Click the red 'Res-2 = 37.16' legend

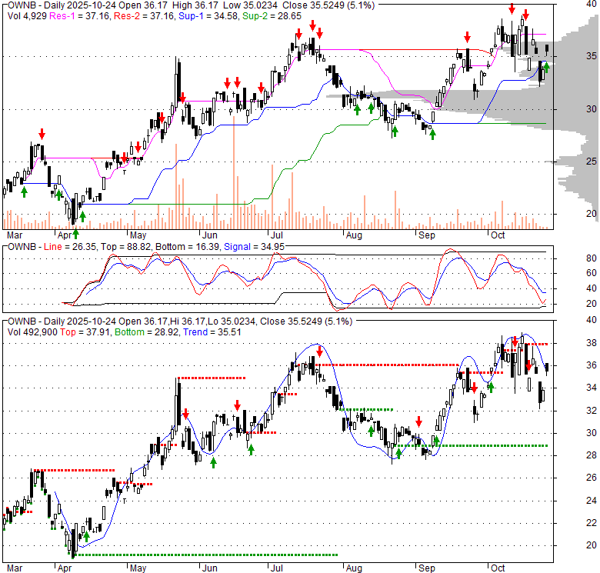(144, 16)
